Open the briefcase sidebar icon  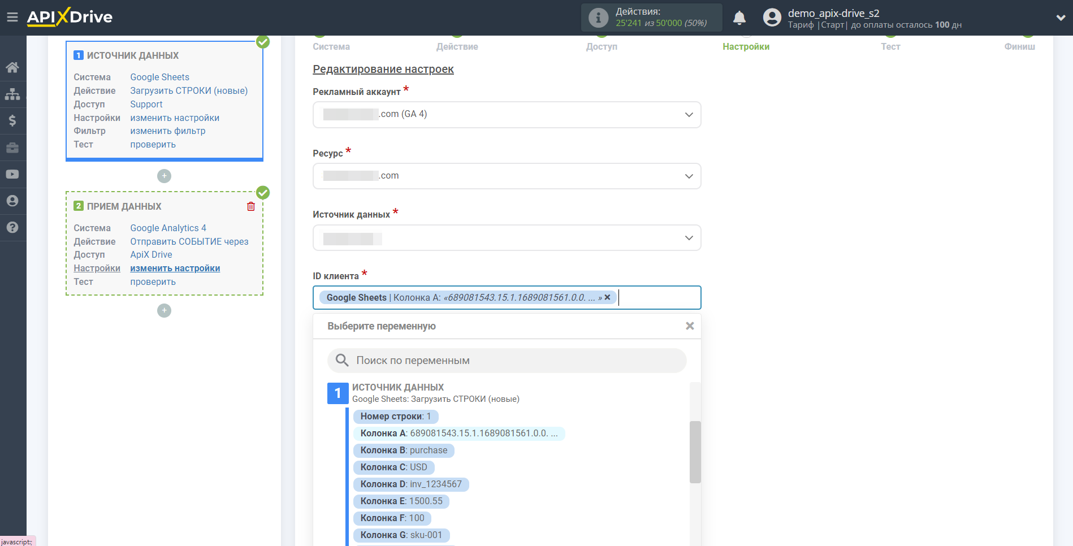tap(12, 148)
